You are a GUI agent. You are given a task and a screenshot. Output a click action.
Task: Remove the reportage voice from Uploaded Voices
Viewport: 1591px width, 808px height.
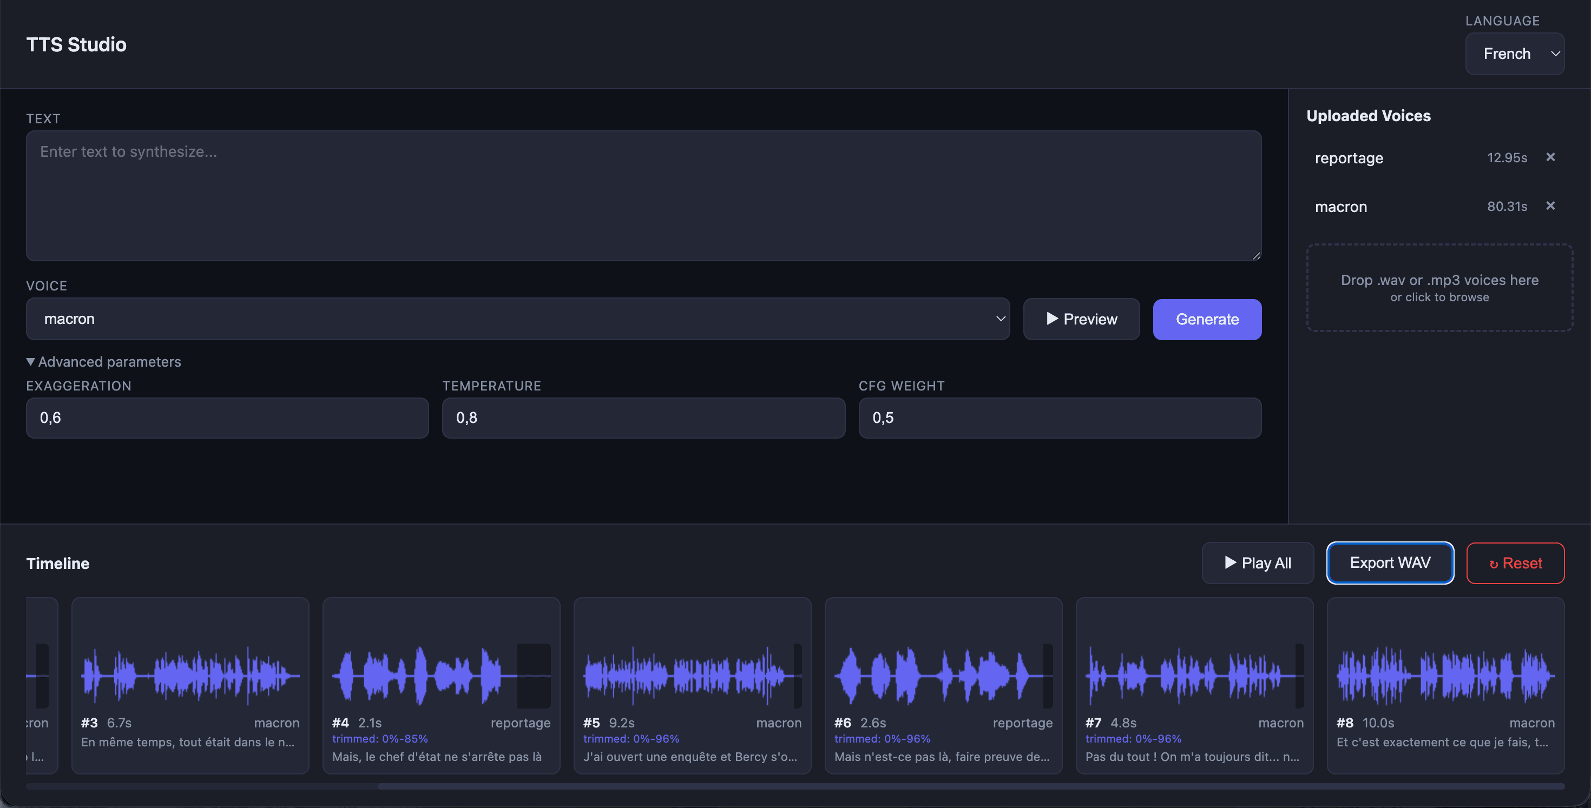(1550, 157)
